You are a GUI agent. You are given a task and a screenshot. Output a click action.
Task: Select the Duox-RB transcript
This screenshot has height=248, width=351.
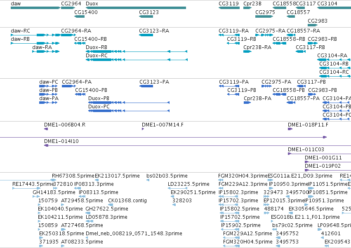pos(137,51)
